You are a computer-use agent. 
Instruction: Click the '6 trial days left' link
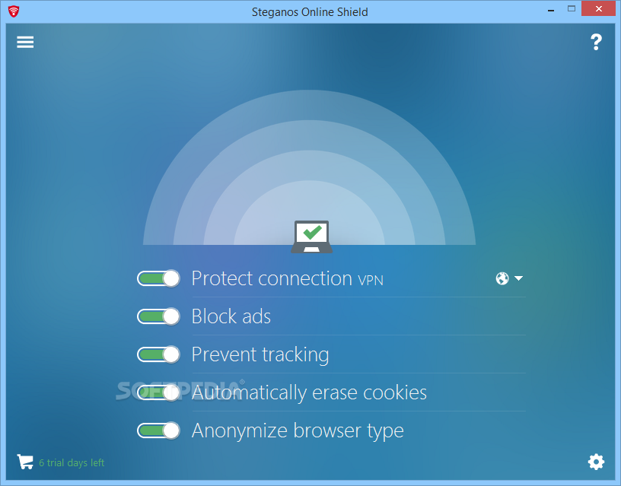point(72,462)
